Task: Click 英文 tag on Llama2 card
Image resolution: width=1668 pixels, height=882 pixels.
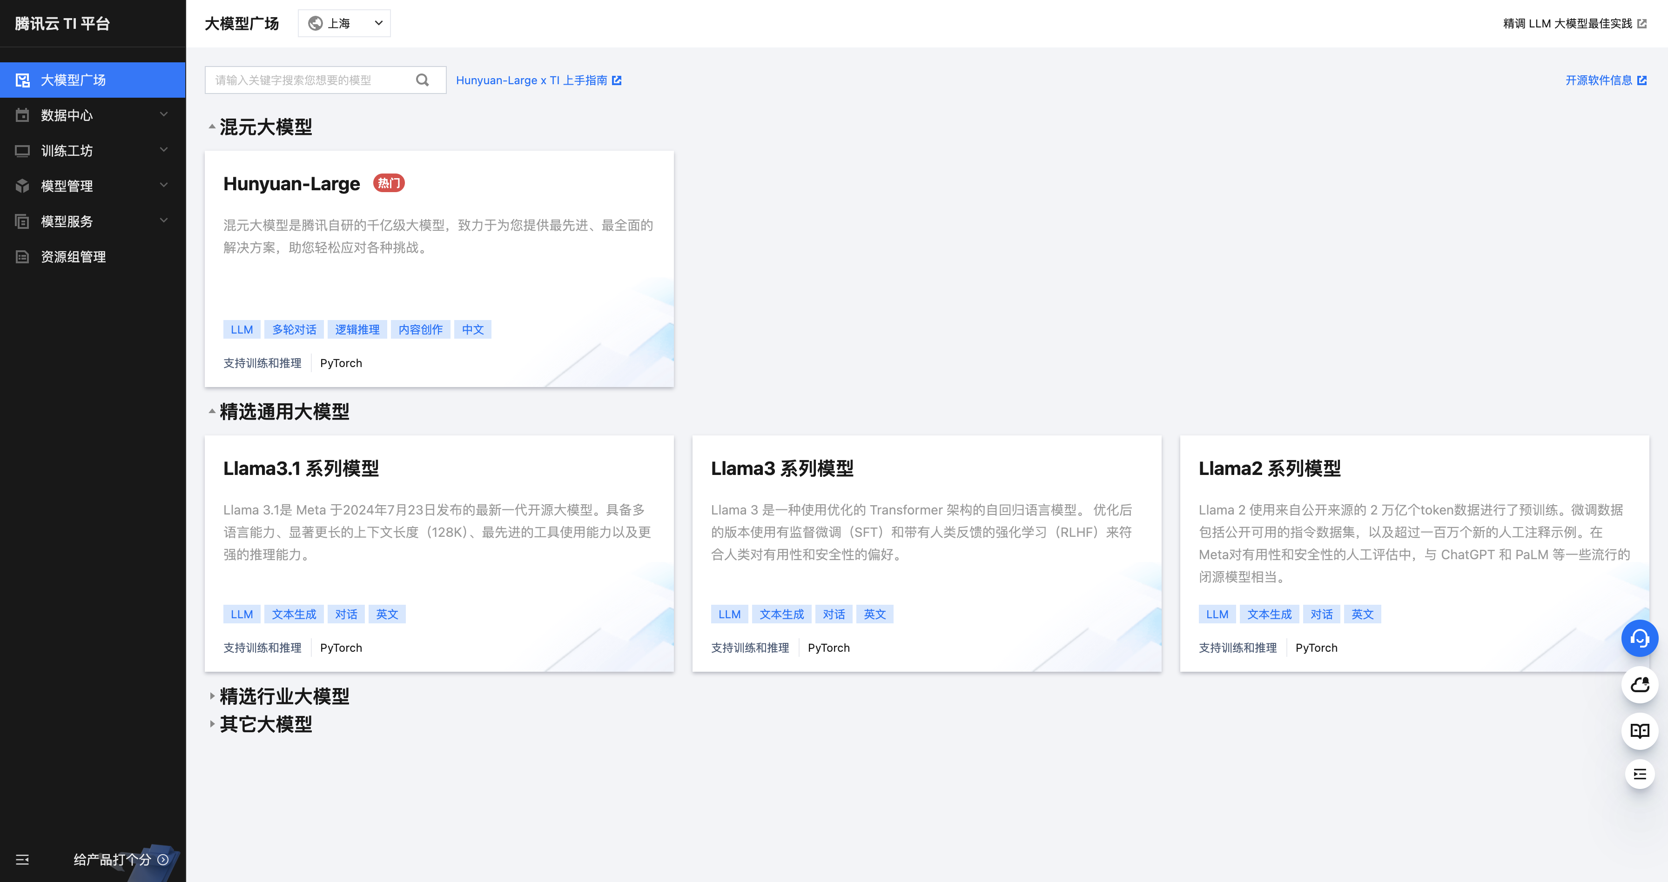Action: point(1362,614)
